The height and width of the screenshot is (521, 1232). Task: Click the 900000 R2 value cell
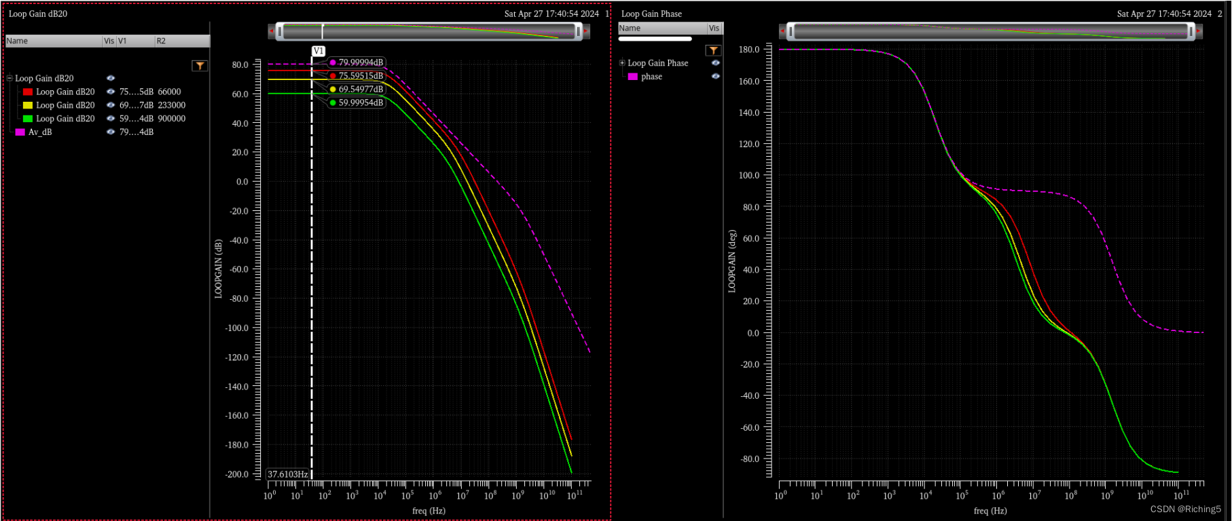click(x=172, y=118)
